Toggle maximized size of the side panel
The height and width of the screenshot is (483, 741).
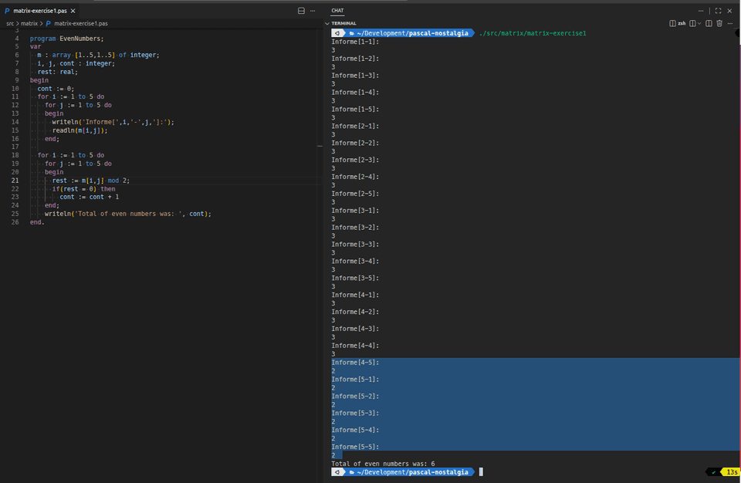(718, 11)
